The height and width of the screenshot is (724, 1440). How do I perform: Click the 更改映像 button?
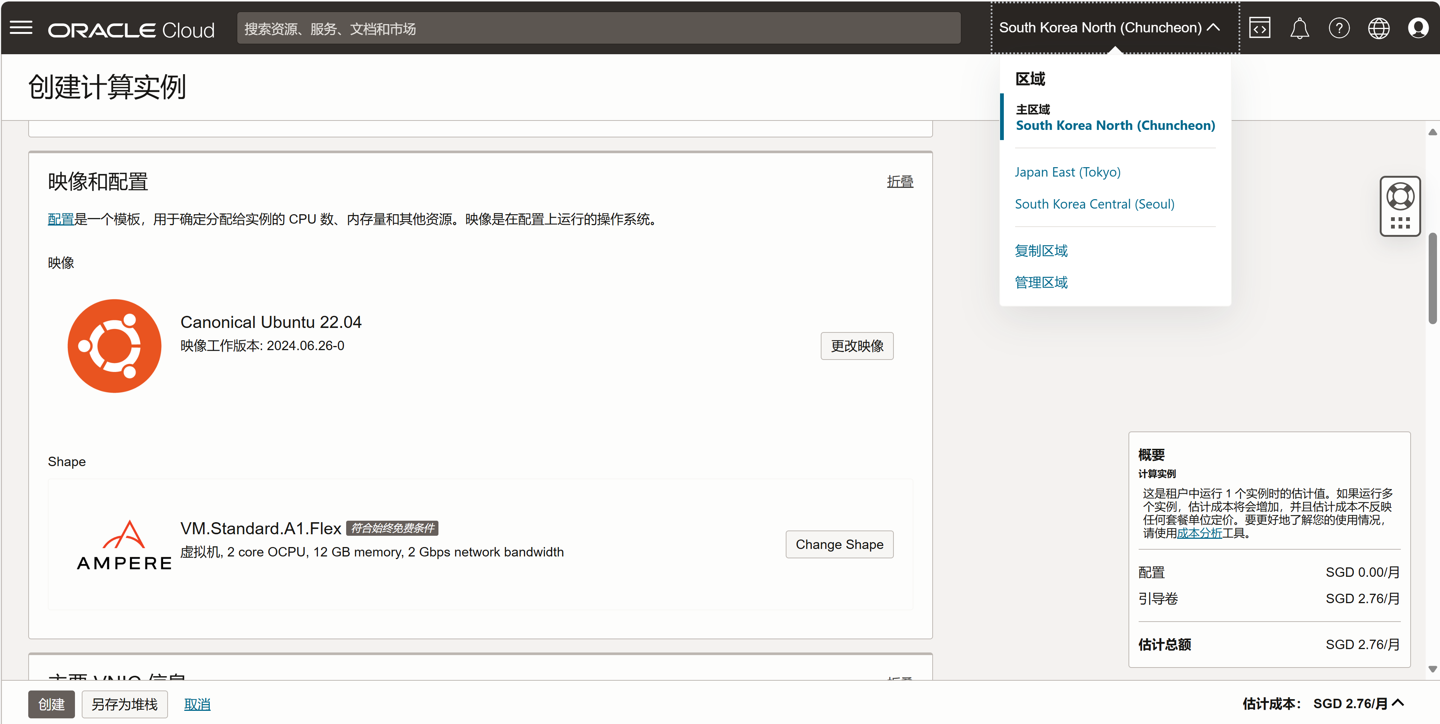coord(857,346)
